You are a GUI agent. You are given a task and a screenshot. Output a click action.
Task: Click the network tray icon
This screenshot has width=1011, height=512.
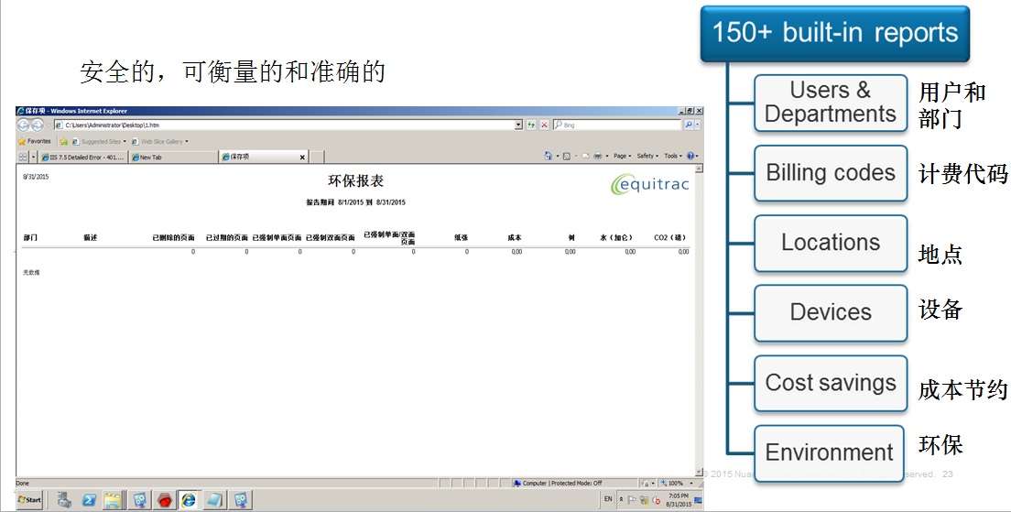[x=644, y=500]
